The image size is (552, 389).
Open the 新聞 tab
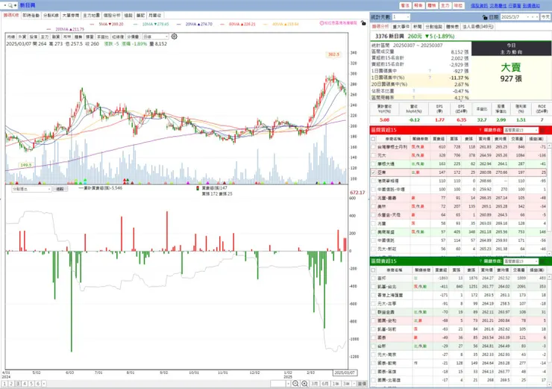[x=418, y=27]
